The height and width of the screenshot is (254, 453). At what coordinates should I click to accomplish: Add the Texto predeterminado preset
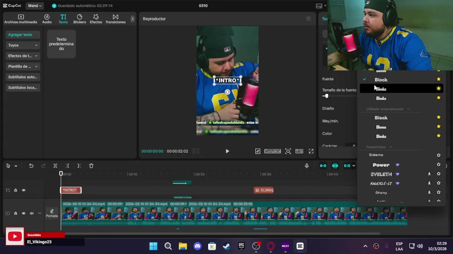(x=61, y=44)
